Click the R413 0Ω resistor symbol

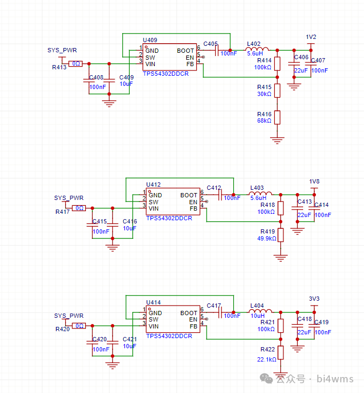pos(76,63)
